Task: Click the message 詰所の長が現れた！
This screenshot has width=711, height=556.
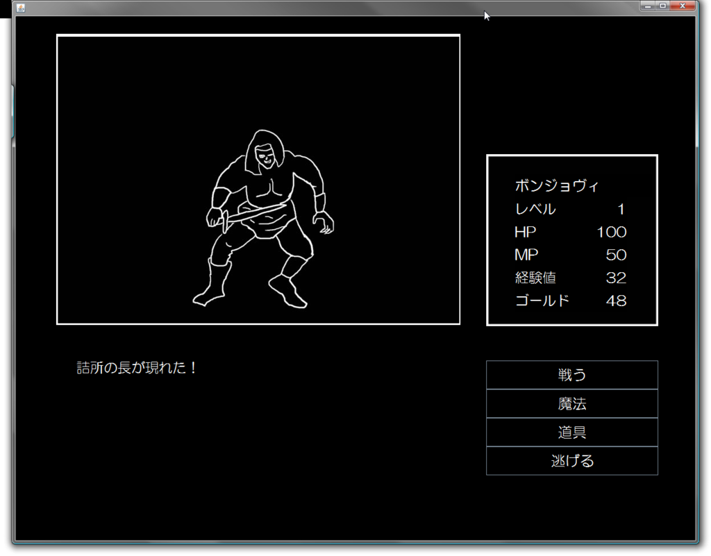Action: click(137, 367)
